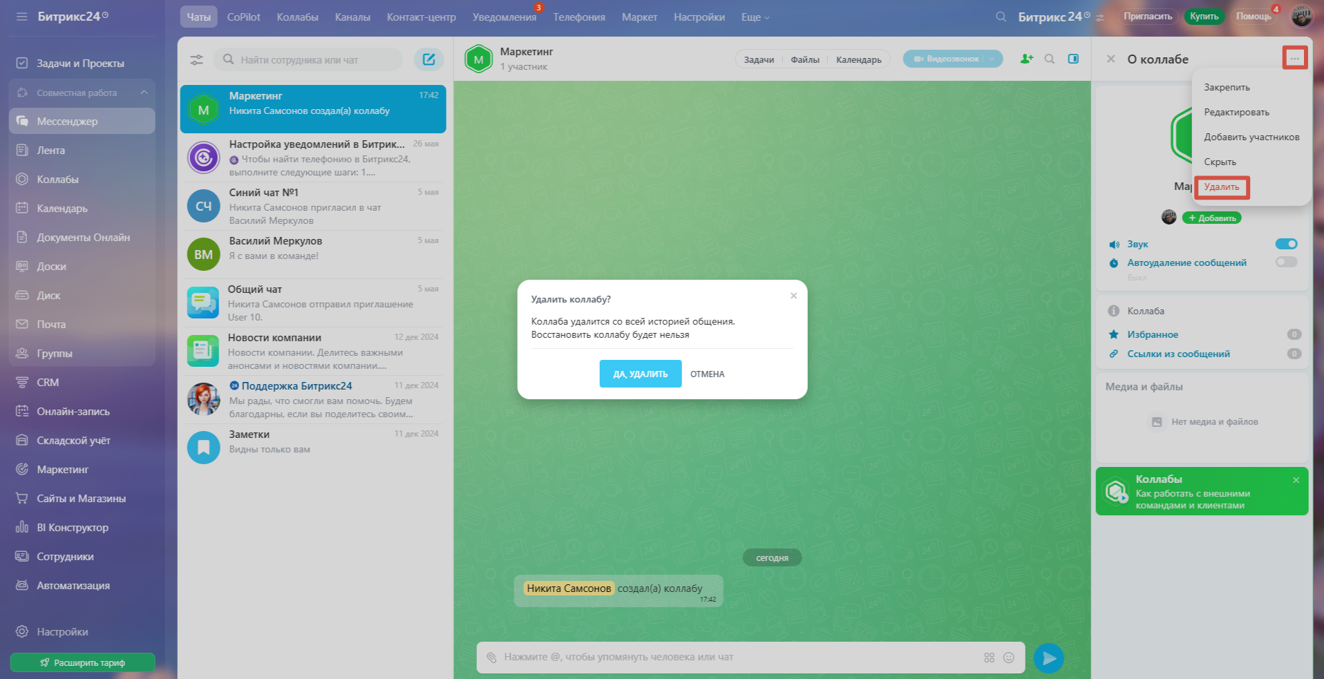Open chat list filter settings icon
The height and width of the screenshot is (679, 1324).
(x=197, y=60)
